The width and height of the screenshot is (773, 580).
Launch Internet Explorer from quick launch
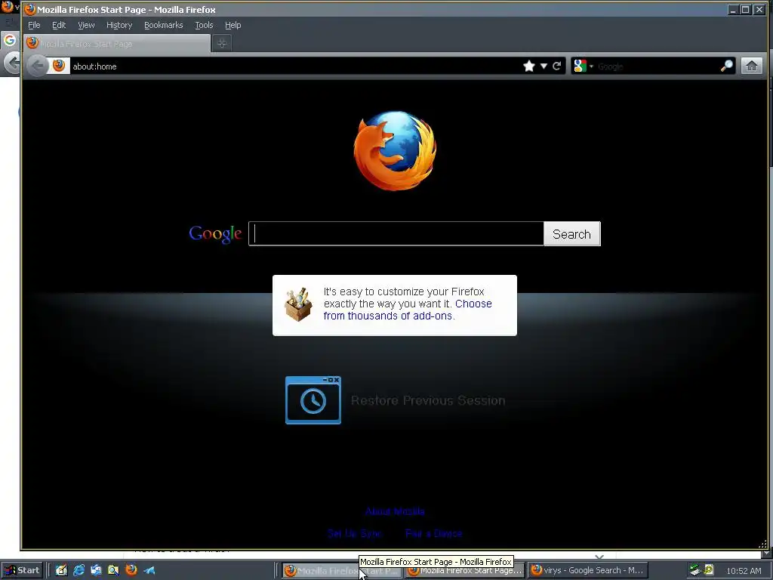[x=79, y=570]
